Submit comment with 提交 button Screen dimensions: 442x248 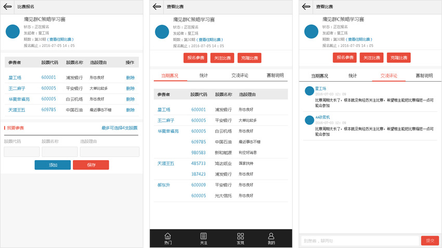pos(430,241)
